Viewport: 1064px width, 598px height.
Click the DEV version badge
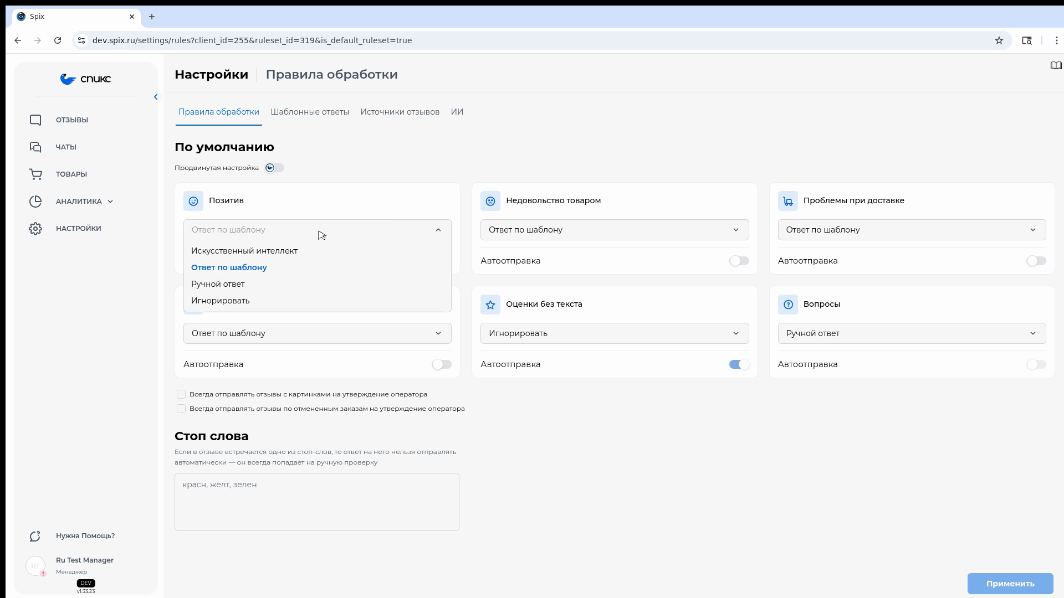pyautogui.click(x=86, y=583)
